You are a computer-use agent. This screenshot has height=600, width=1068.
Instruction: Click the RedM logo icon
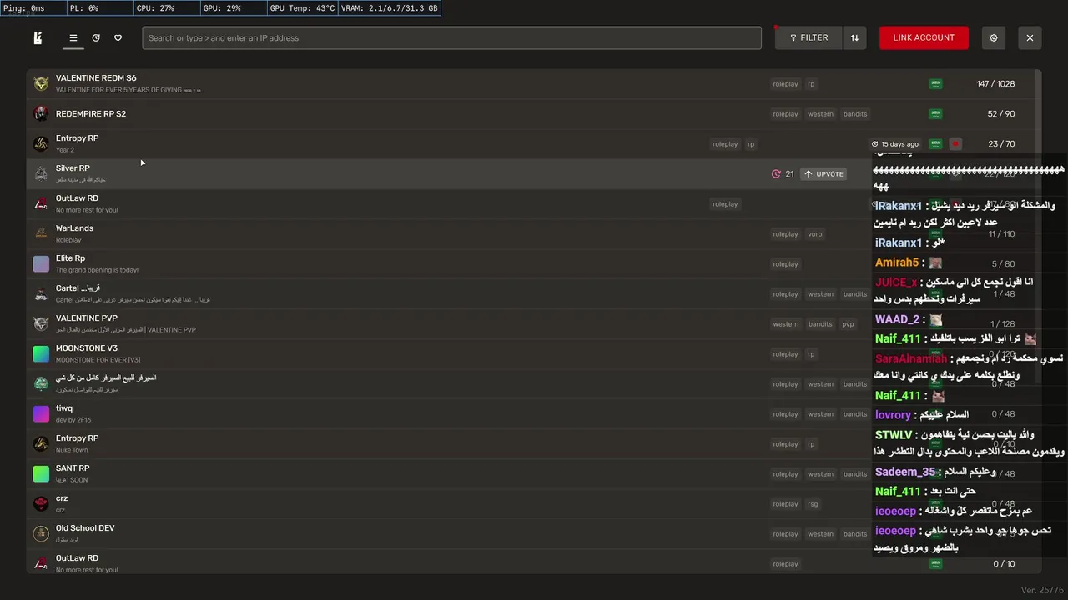(38, 37)
